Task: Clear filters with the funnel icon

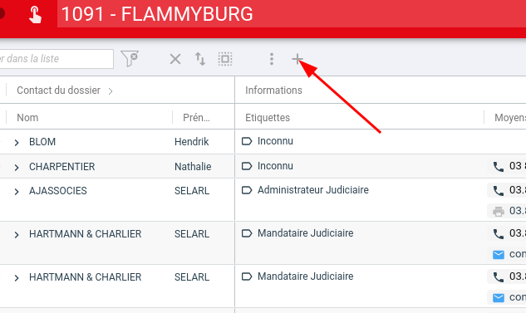Action: tap(130, 59)
